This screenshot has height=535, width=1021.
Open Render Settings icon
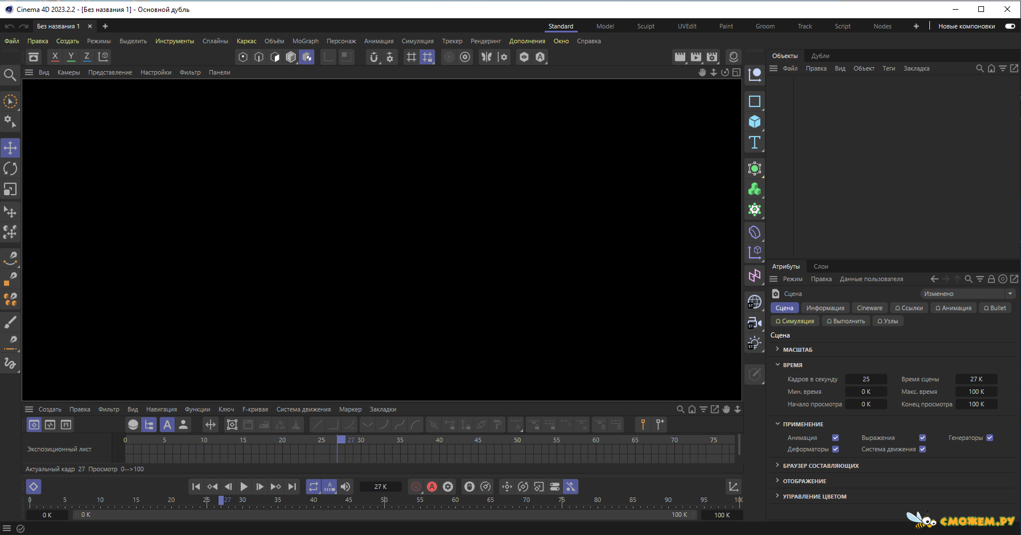[712, 56]
